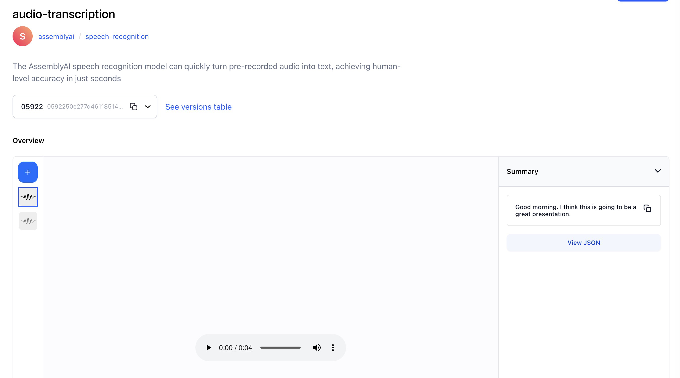Open the speech-recognition breadcrumb link

click(117, 36)
